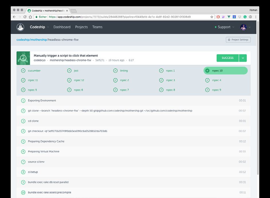Screen dimensions: 270x198
Task: Select the cucumber pipeline
Action: pos(31,71)
